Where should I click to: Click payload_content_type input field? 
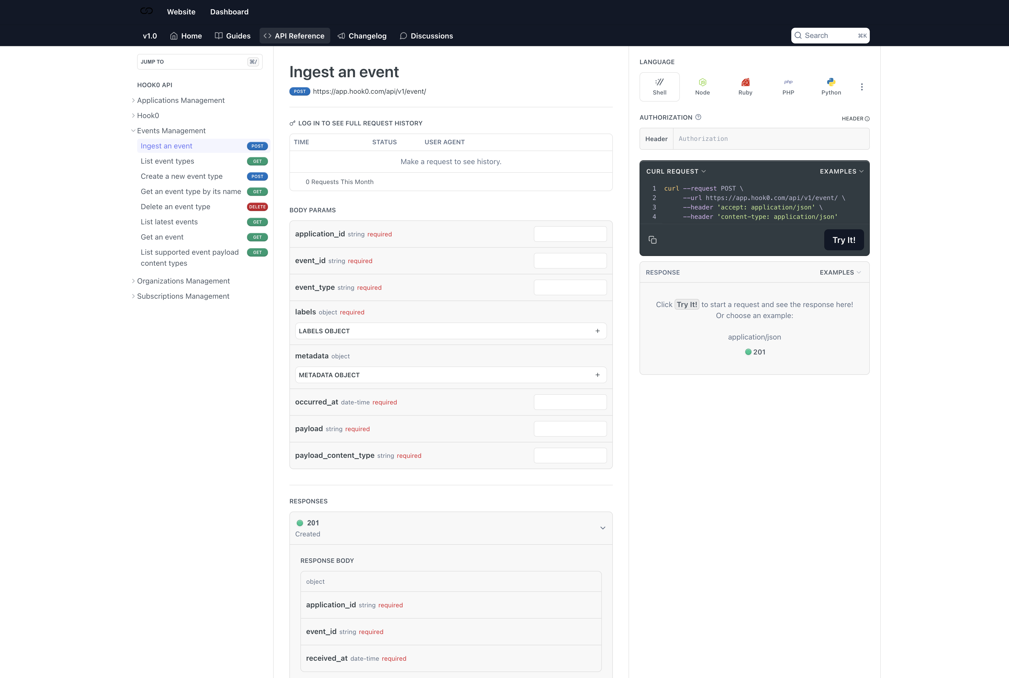click(570, 456)
